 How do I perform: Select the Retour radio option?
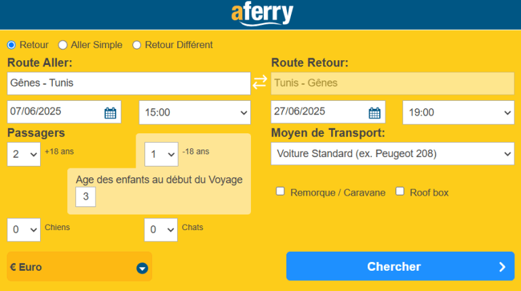tap(11, 45)
